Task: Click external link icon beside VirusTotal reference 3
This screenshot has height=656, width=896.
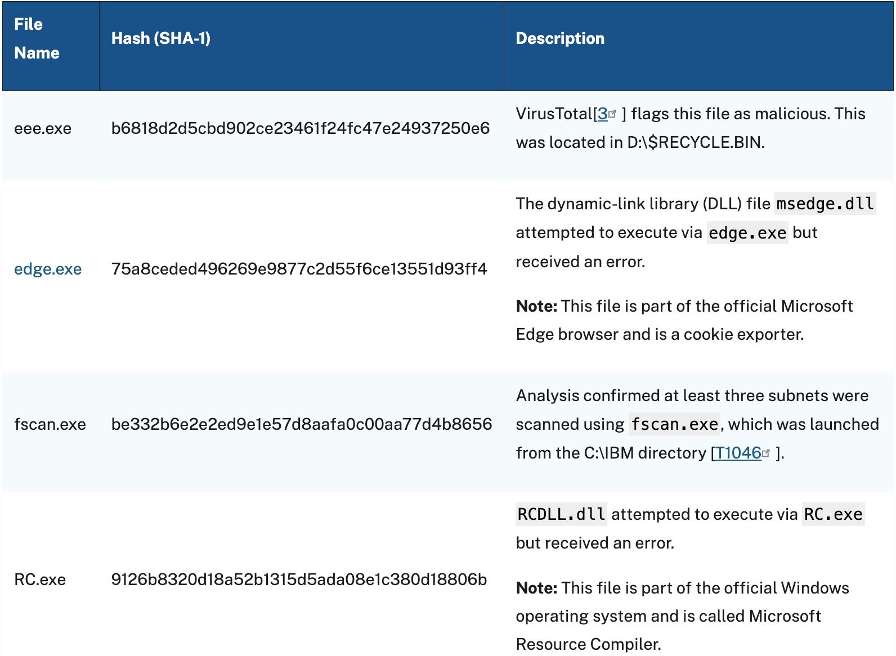Action: pyautogui.click(x=612, y=114)
